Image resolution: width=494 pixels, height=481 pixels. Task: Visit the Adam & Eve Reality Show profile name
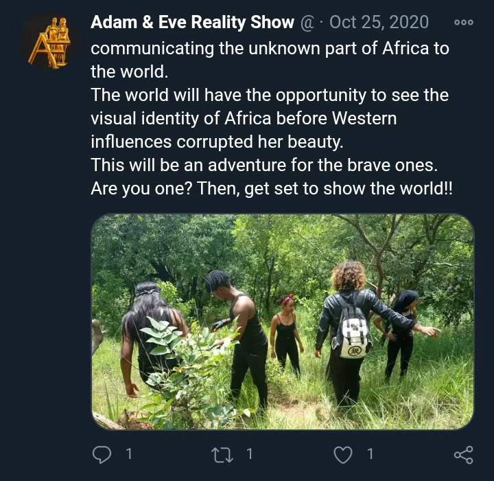[x=192, y=23]
